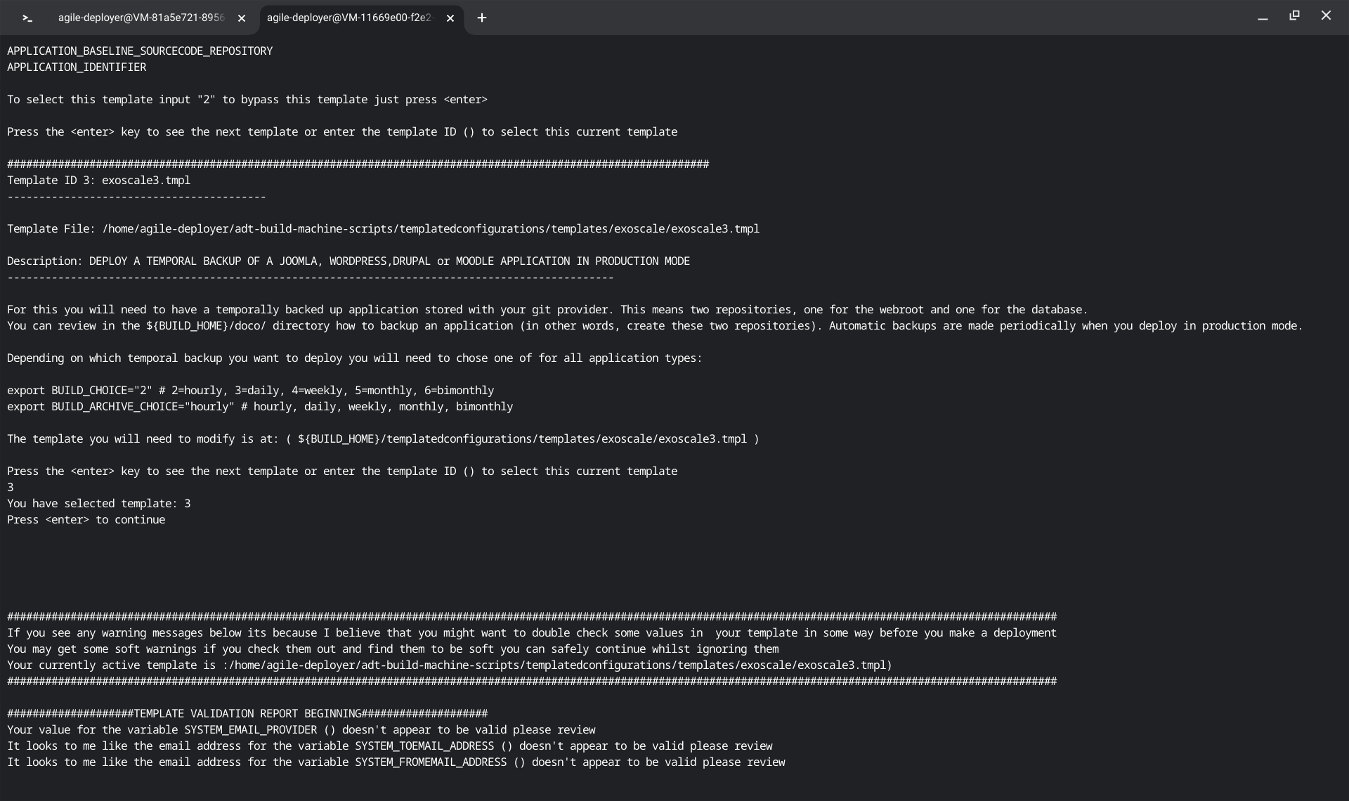Image resolution: width=1349 pixels, height=801 pixels.
Task: Click the SYSTEM_EMAIL_PROVIDER warning line
Action: click(x=301, y=730)
